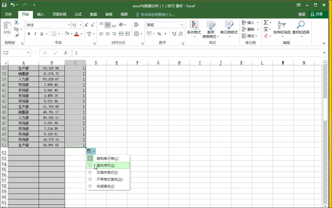The image size is (332, 208).
Task: Decrease decimal places
Action: 181,34
